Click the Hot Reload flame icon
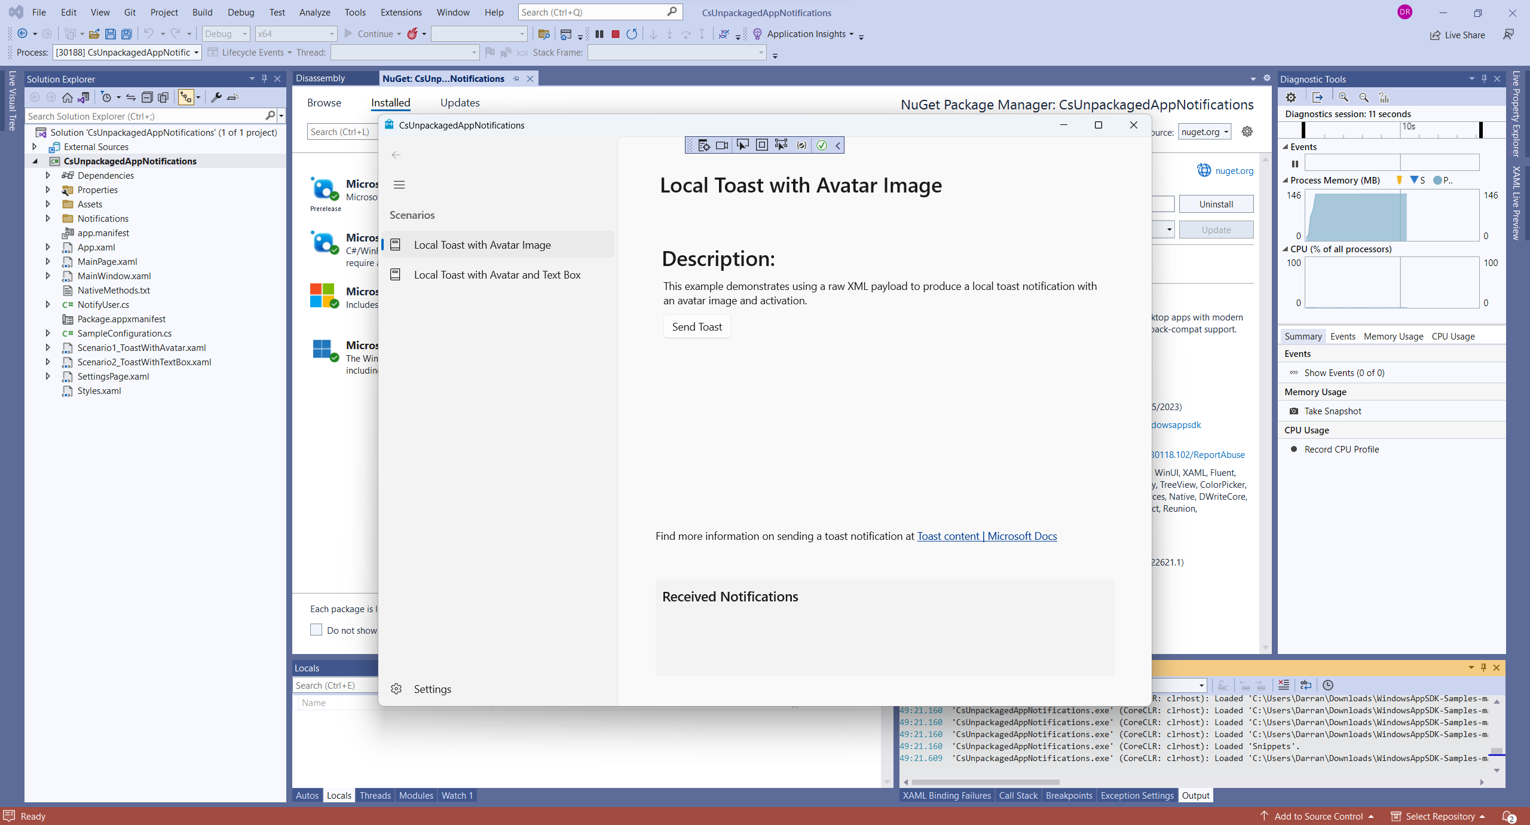 [x=412, y=34]
